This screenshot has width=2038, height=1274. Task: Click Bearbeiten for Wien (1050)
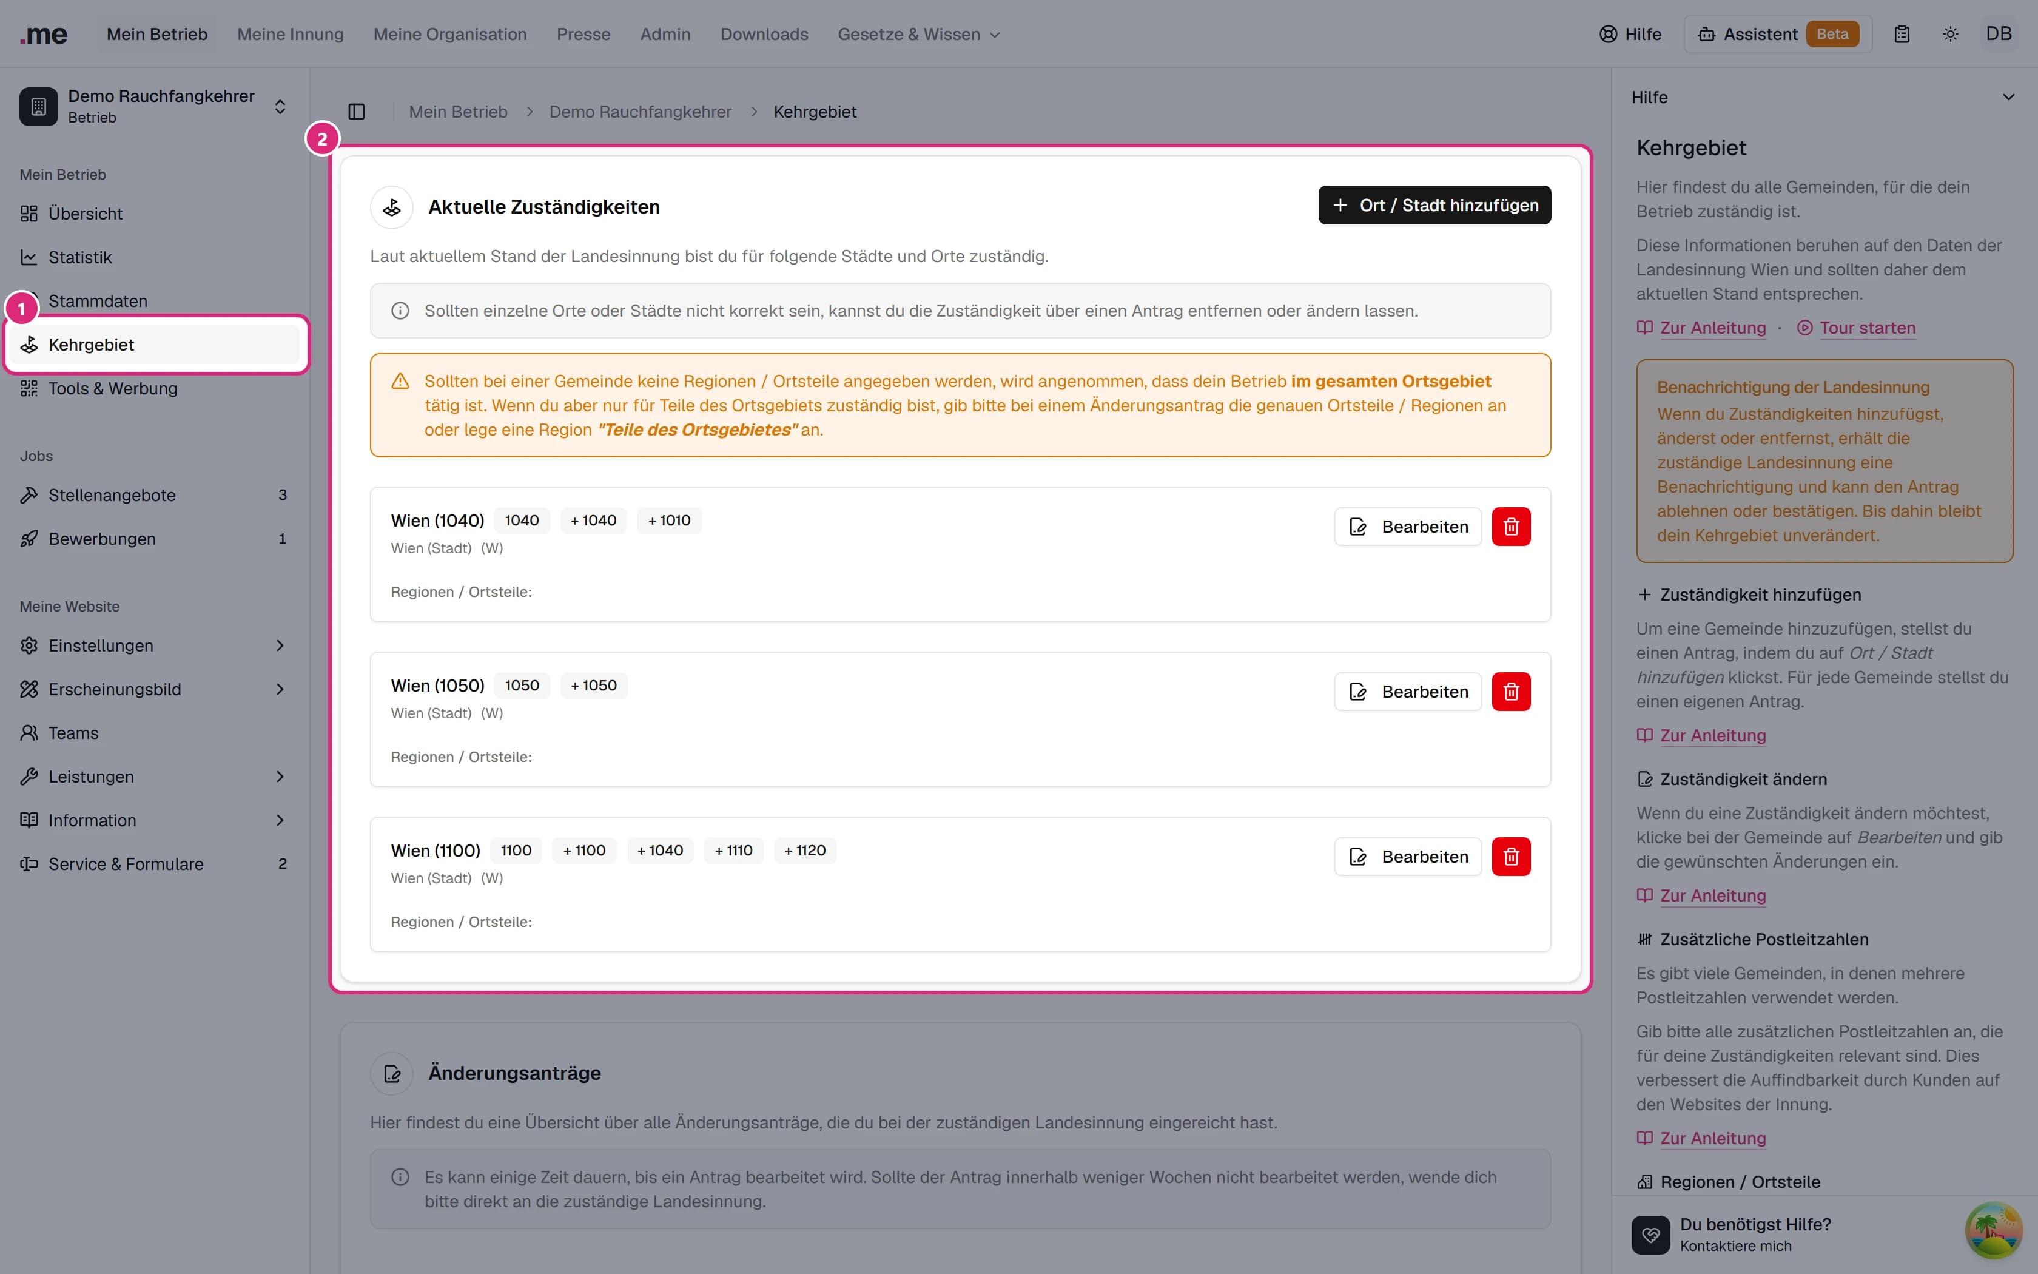point(1407,692)
